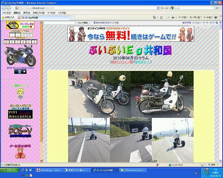Open the ヘルプ(H) menu
This screenshot has width=223, height=178.
[62, 13]
